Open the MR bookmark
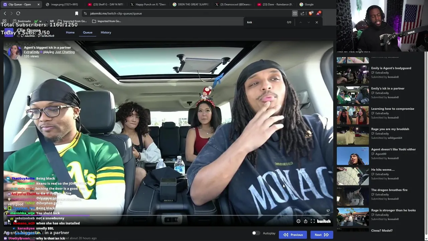This screenshot has width=428, height=241. click(x=49, y=21)
